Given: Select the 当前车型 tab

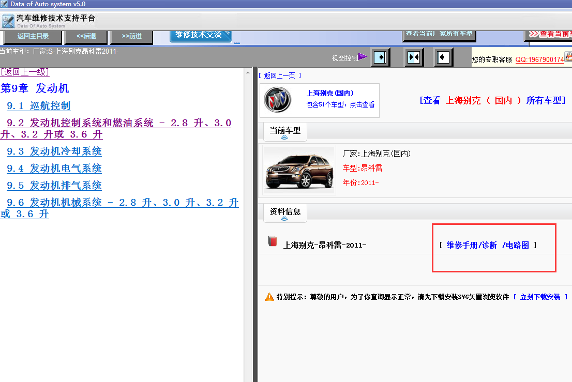Looking at the screenshot, I should pyautogui.click(x=285, y=132).
